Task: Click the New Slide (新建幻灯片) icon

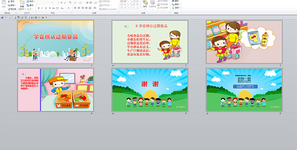Action: click(x=22, y=3)
